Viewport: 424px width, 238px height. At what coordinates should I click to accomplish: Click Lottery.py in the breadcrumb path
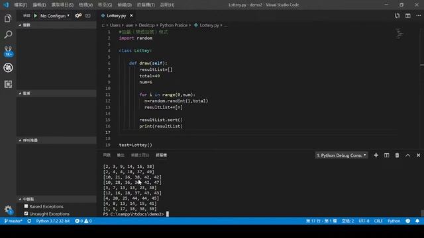pos(209,25)
